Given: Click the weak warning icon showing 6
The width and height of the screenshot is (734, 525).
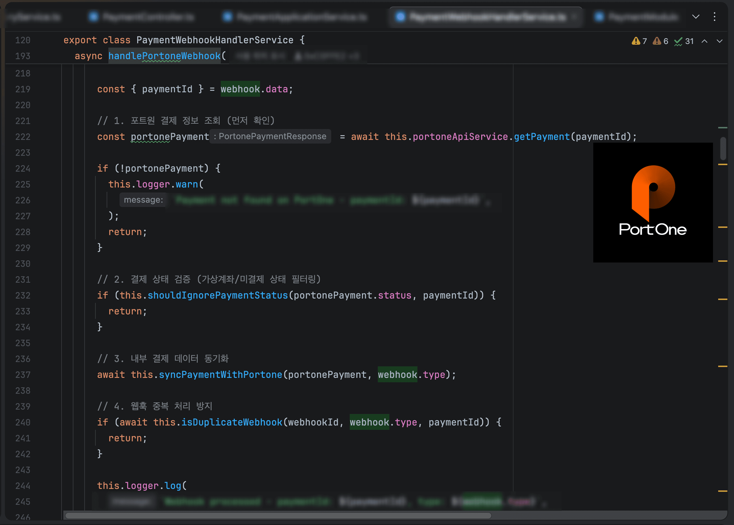Looking at the screenshot, I should click(657, 41).
